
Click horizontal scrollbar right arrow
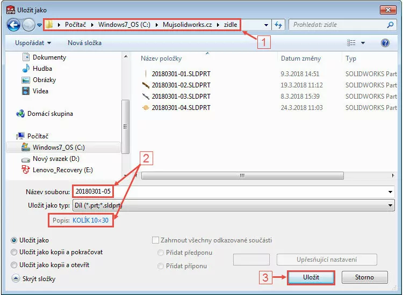[x=393, y=176]
